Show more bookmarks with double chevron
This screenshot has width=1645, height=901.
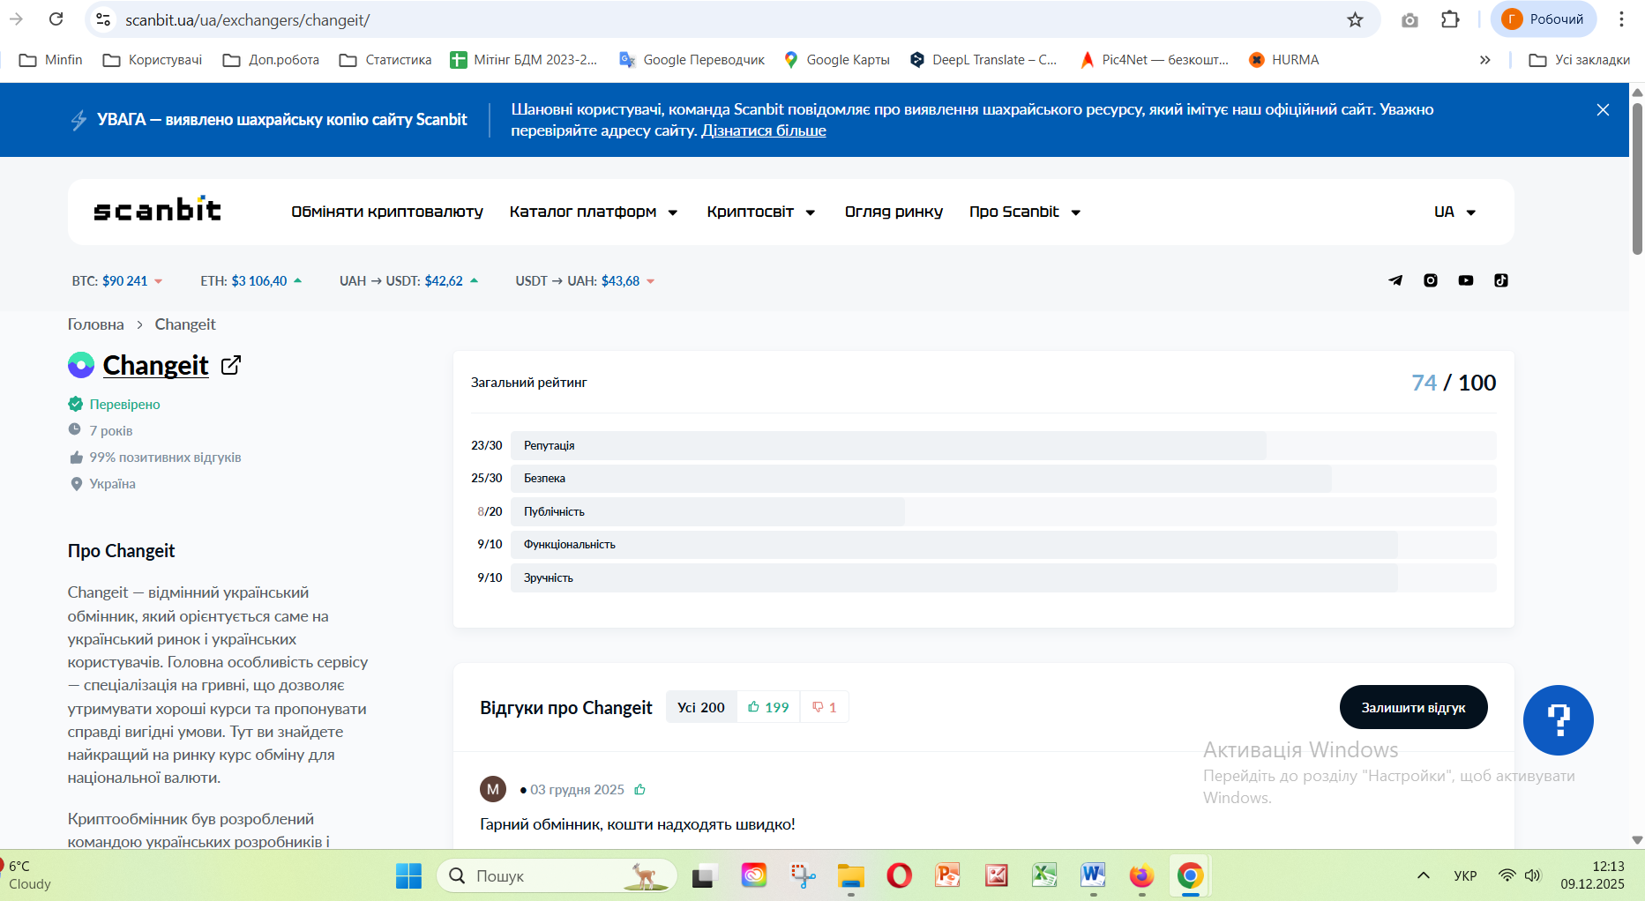pyautogui.click(x=1485, y=60)
